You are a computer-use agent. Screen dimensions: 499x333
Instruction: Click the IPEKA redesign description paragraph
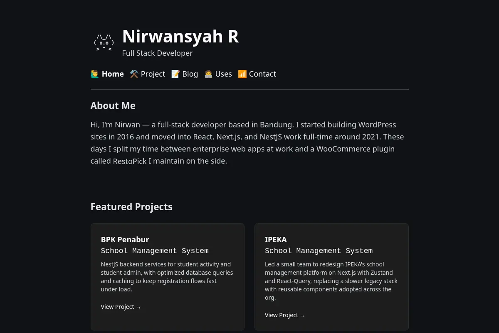(x=331, y=281)
